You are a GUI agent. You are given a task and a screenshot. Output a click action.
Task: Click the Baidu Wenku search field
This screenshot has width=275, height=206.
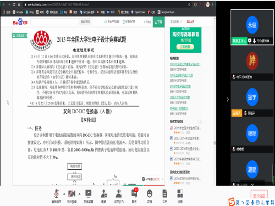coord(54,22)
